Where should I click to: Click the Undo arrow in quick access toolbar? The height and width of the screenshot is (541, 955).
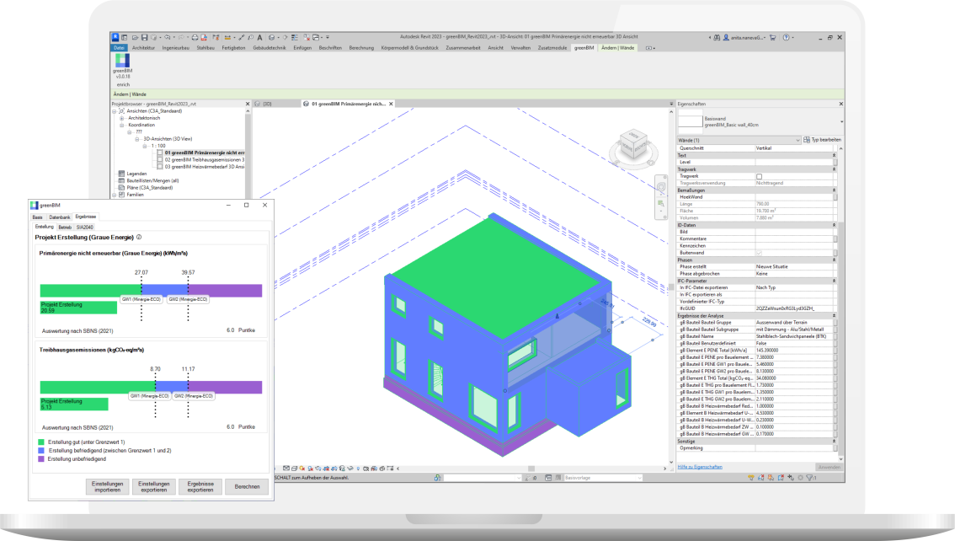tap(168, 37)
